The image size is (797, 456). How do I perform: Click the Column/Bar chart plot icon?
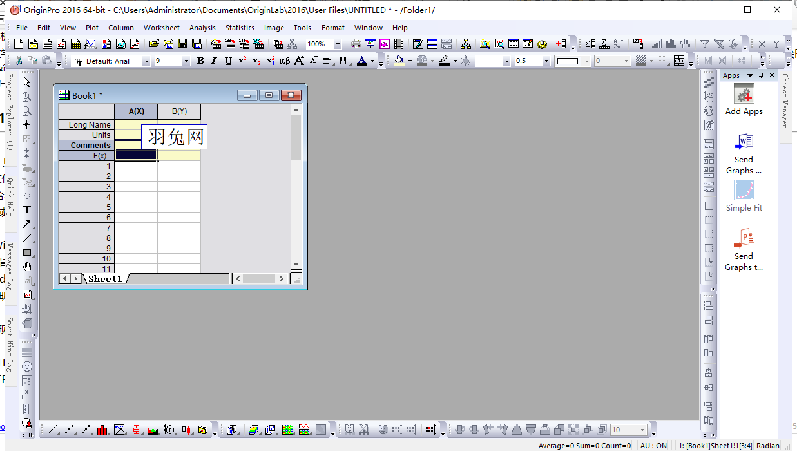[102, 430]
